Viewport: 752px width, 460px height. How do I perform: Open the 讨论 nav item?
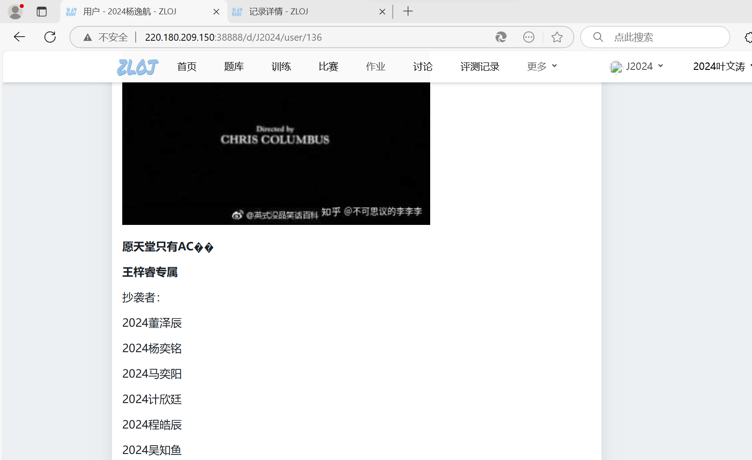(x=423, y=67)
